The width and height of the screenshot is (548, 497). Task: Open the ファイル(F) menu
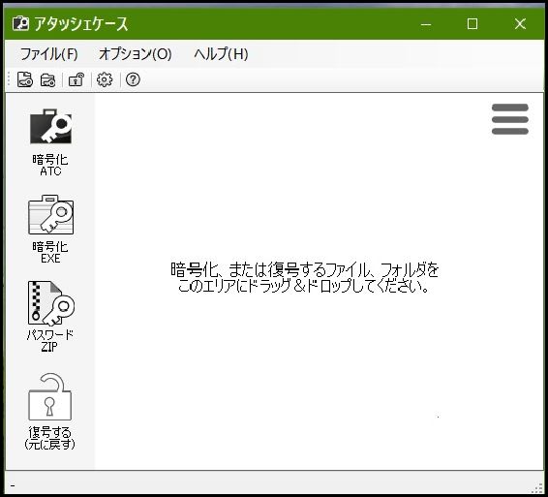(x=49, y=54)
